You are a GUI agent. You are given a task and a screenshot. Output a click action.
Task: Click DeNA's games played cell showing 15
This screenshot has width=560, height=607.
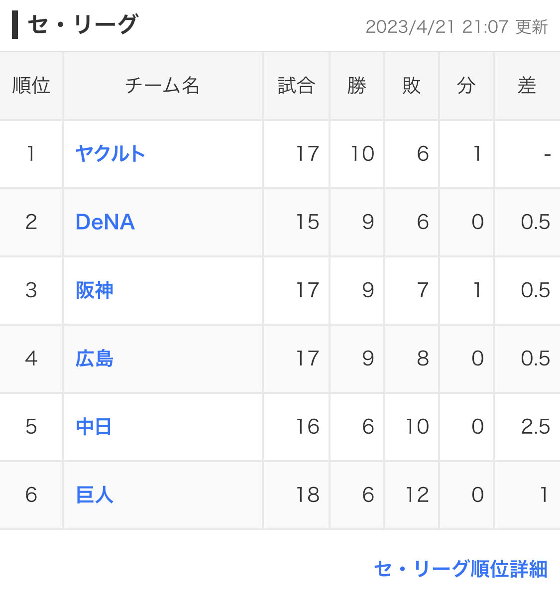coord(307,222)
